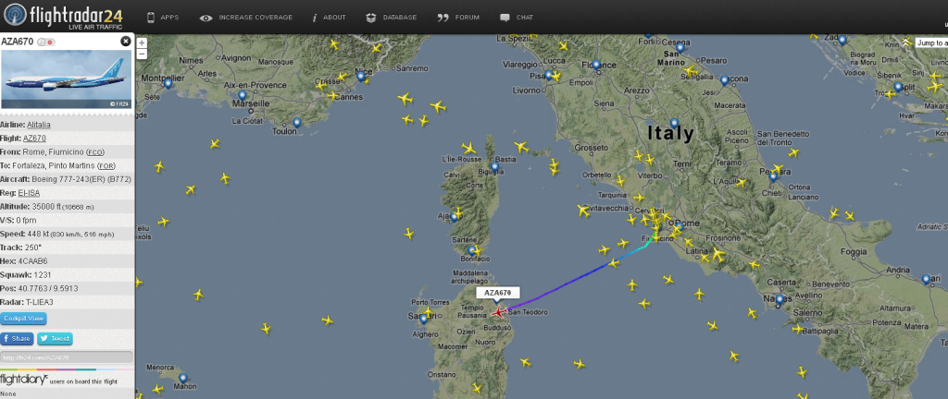Select Pescara airport pin marker
Viewport: 948px width, 399px height.
coord(773,177)
